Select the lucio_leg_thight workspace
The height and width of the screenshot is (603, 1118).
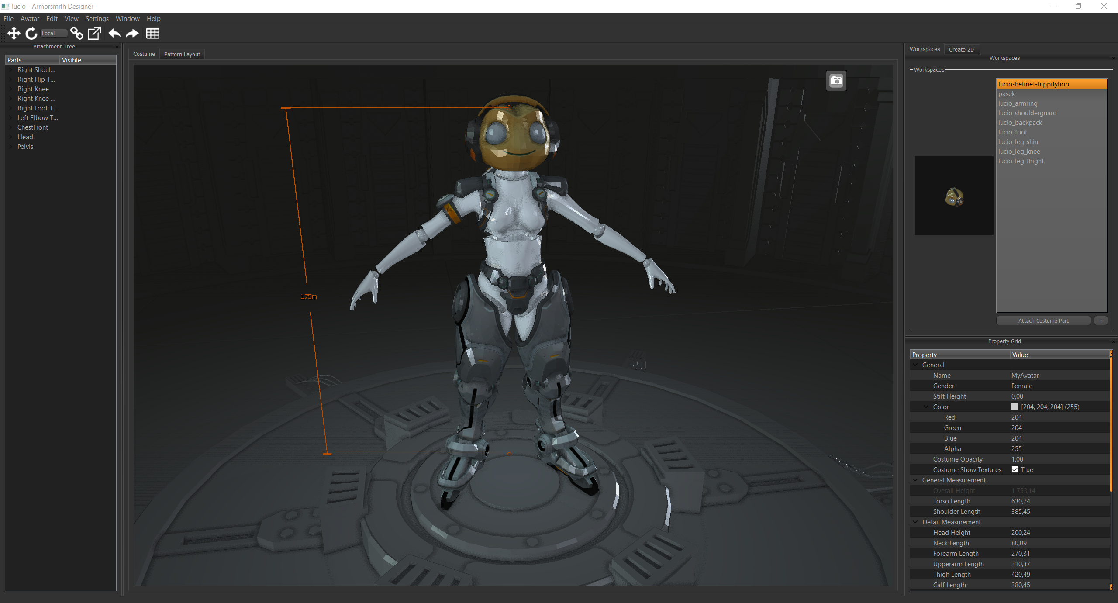point(1052,161)
